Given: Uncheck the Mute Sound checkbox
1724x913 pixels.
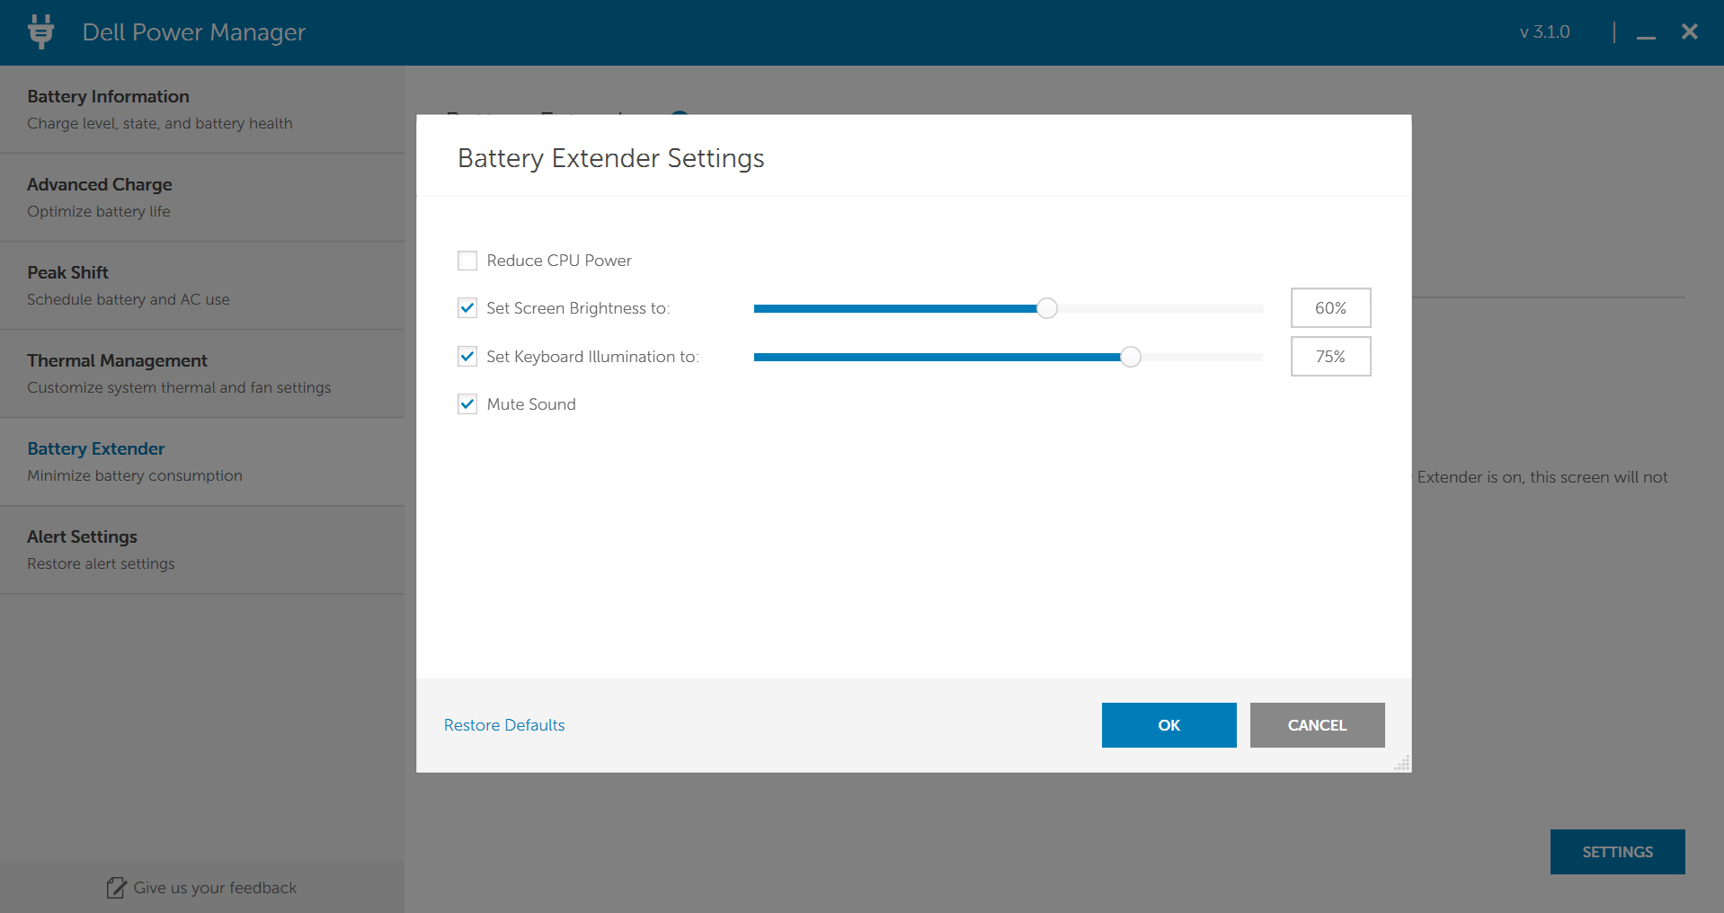Looking at the screenshot, I should click(x=467, y=404).
